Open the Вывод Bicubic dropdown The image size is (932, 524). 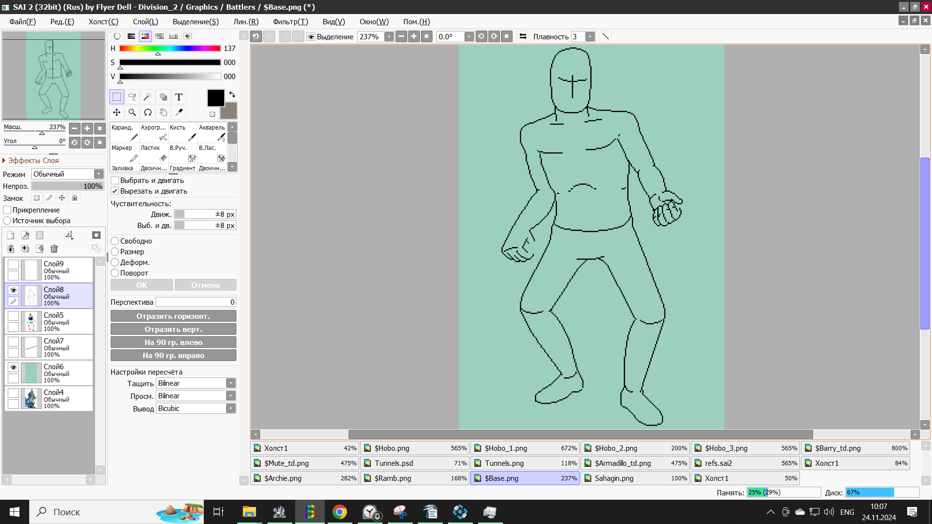point(196,409)
